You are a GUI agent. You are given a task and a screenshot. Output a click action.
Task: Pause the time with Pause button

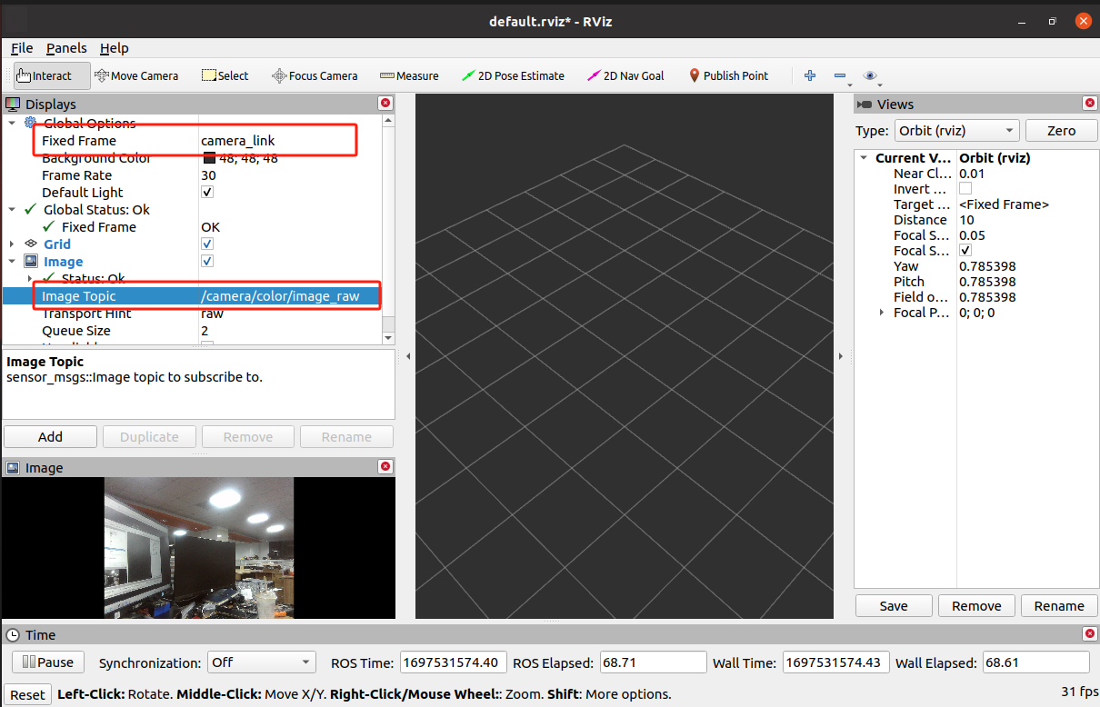tap(48, 662)
